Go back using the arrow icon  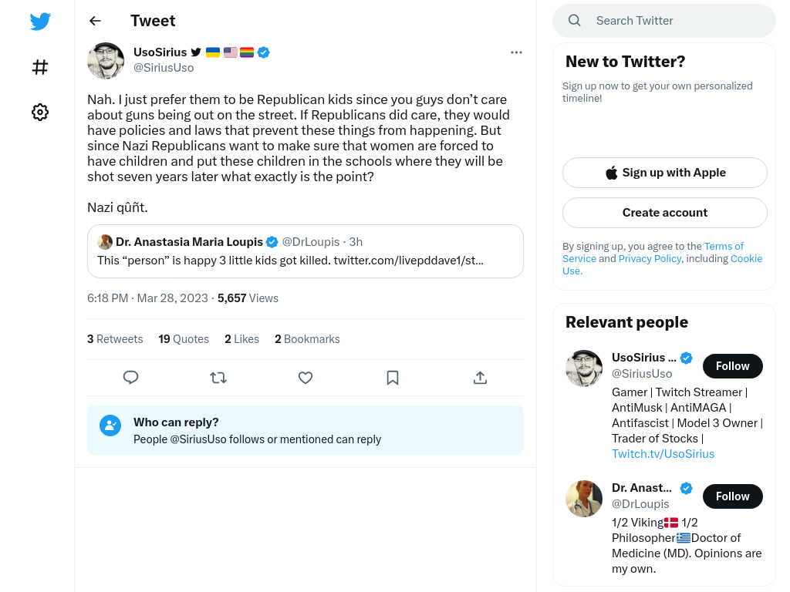pos(95,21)
